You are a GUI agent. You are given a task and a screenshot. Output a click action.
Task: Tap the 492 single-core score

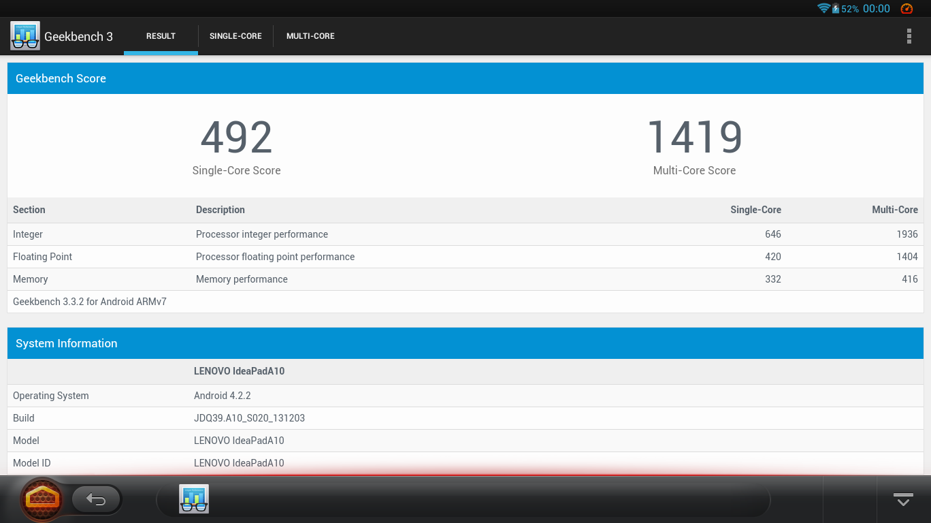tap(236, 138)
